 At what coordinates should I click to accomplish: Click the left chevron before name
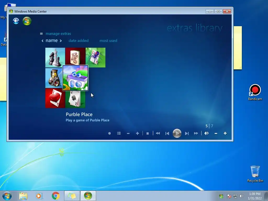click(43, 41)
